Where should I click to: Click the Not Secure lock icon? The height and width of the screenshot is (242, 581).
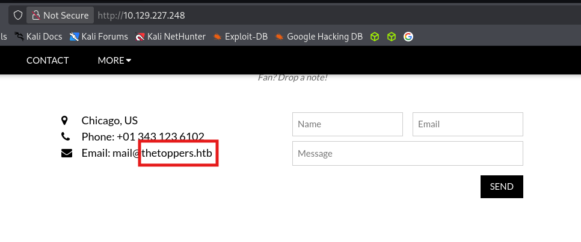(36, 15)
